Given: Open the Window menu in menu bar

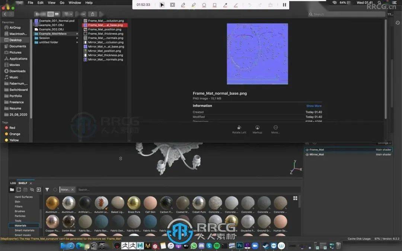Looking at the screenshot, I should [x=75, y=3].
